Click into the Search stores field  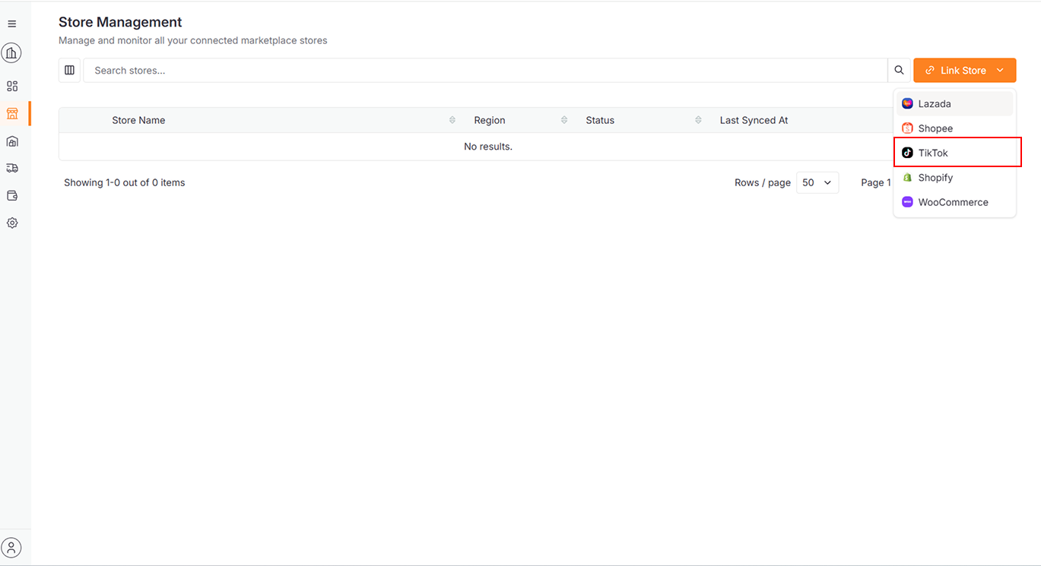(x=484, y=71)
